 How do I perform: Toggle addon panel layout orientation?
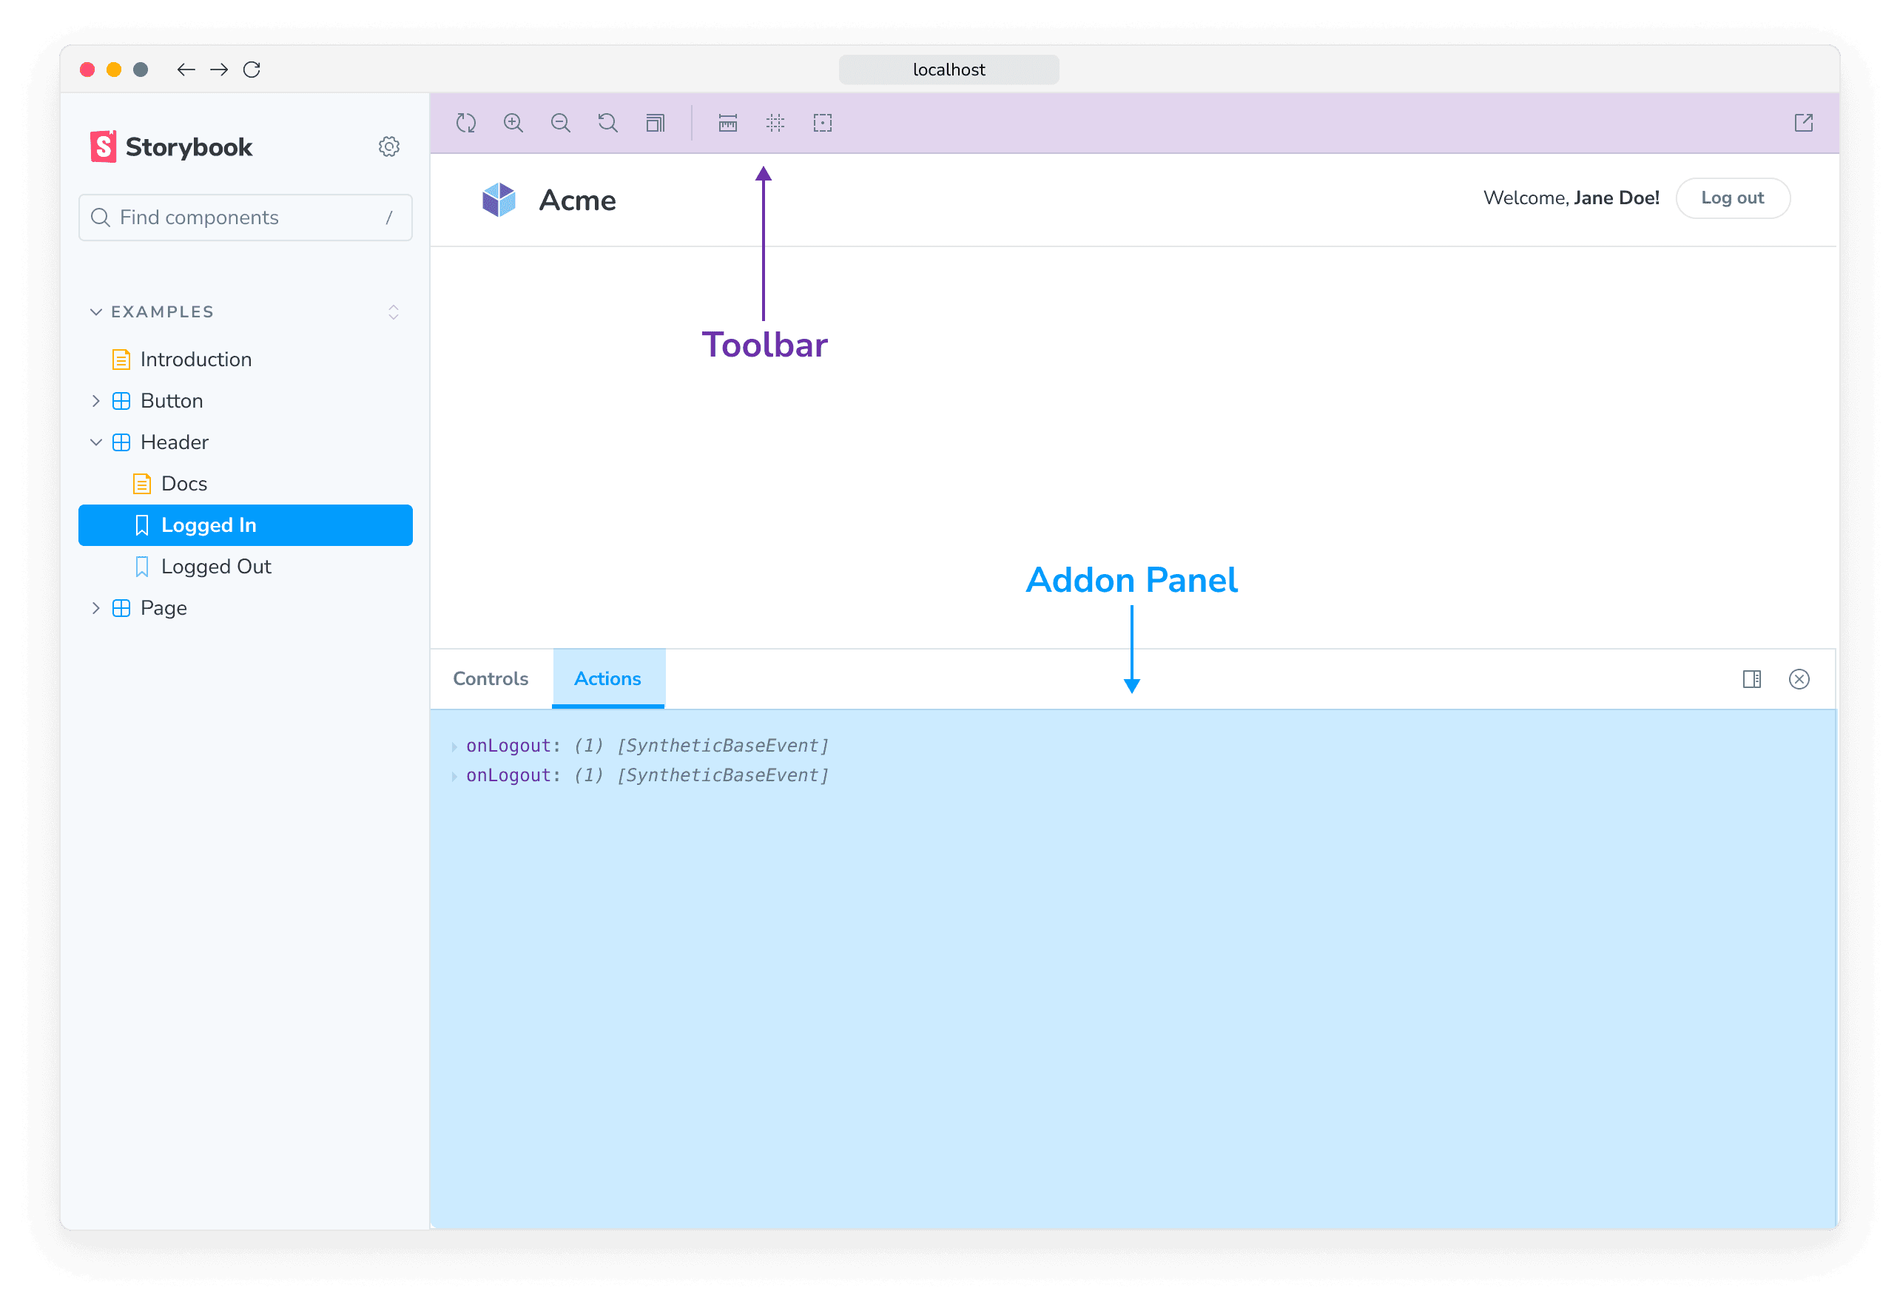click(x=1753, y=678)
